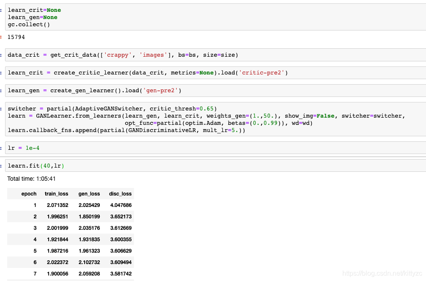Click epoch number 7 in the table
This screenshot has width=426, height=281.
35,274
